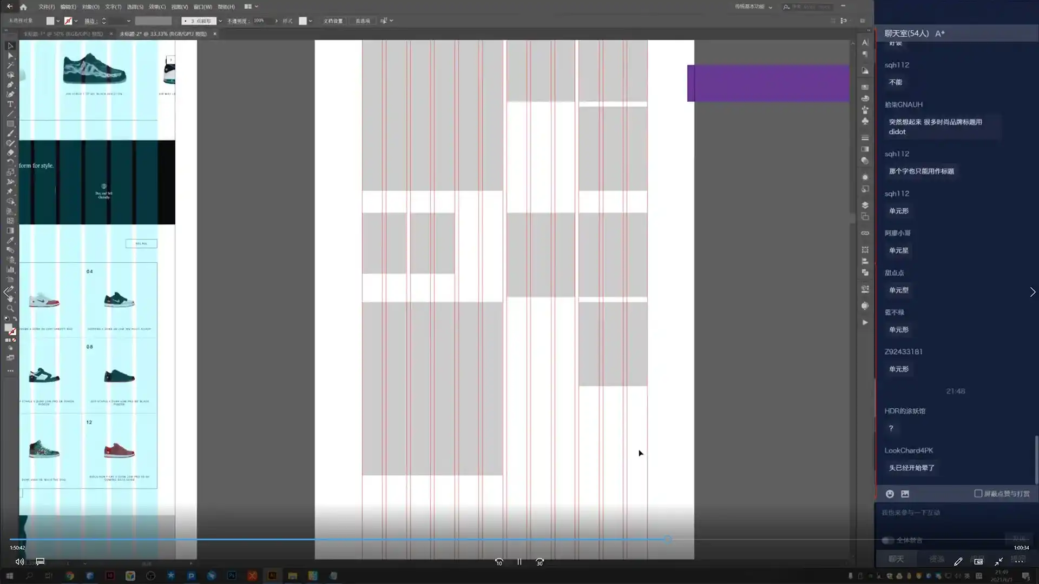Select the Selection arrow tool
The height and width of the screenshot is (584, 1039).
click(10, 46)
